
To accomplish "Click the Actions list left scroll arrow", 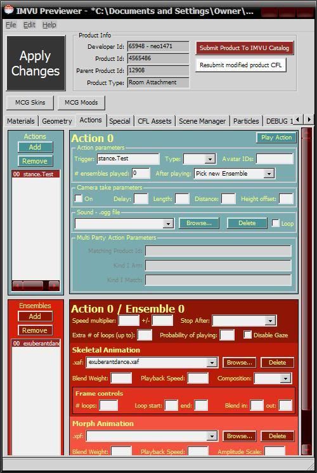I will 17,285.
